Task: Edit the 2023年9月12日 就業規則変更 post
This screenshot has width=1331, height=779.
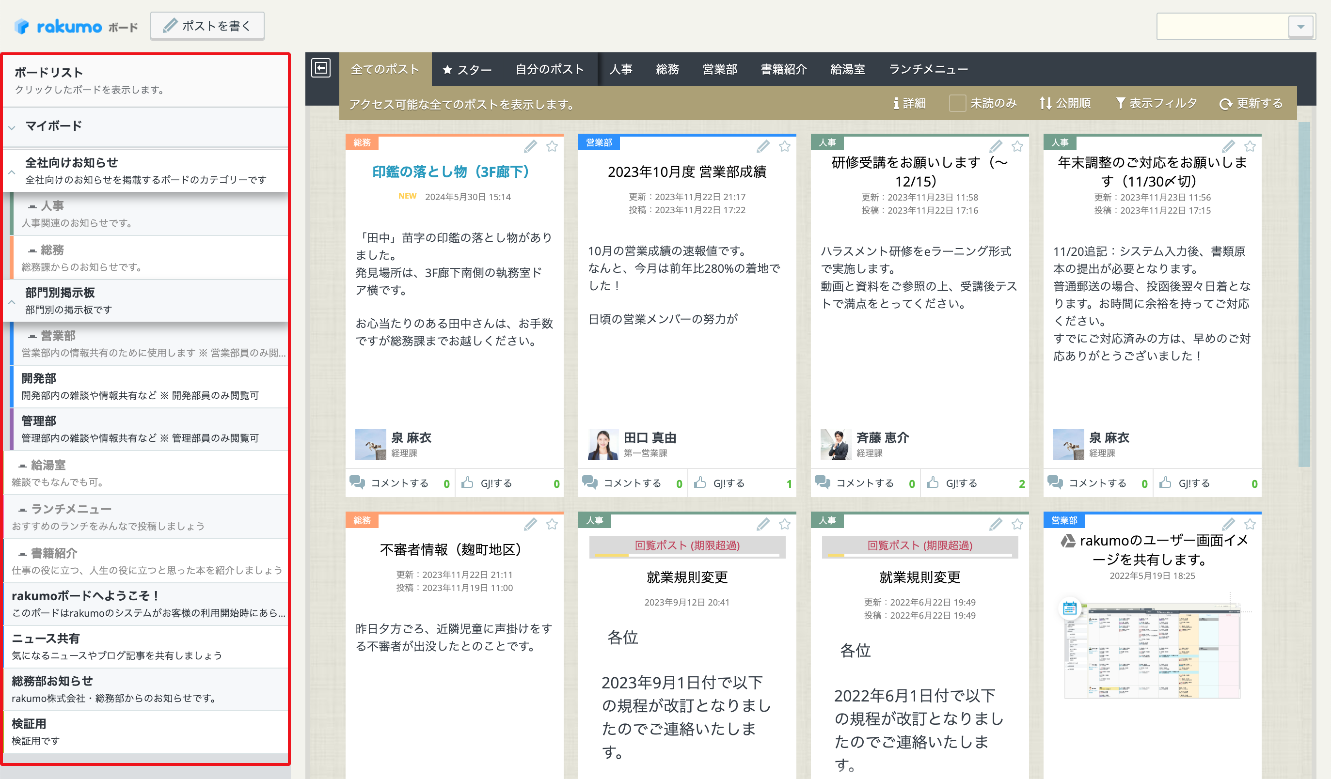Action: coord(763,524)
